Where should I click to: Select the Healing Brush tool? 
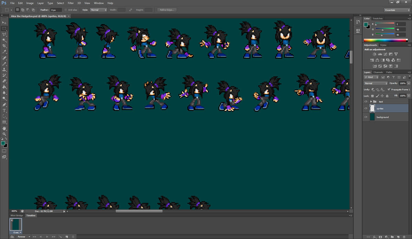pos(4,58)
